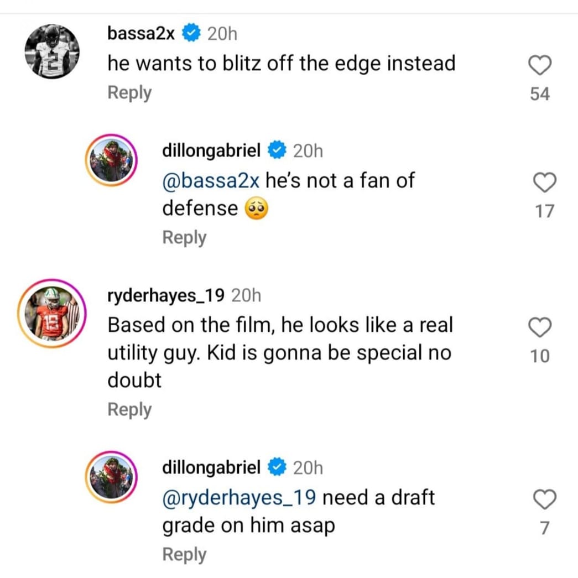
Task: Open the @ryderhayes_19 mention link
Action: pyautogui.click(x=239, y=498)
